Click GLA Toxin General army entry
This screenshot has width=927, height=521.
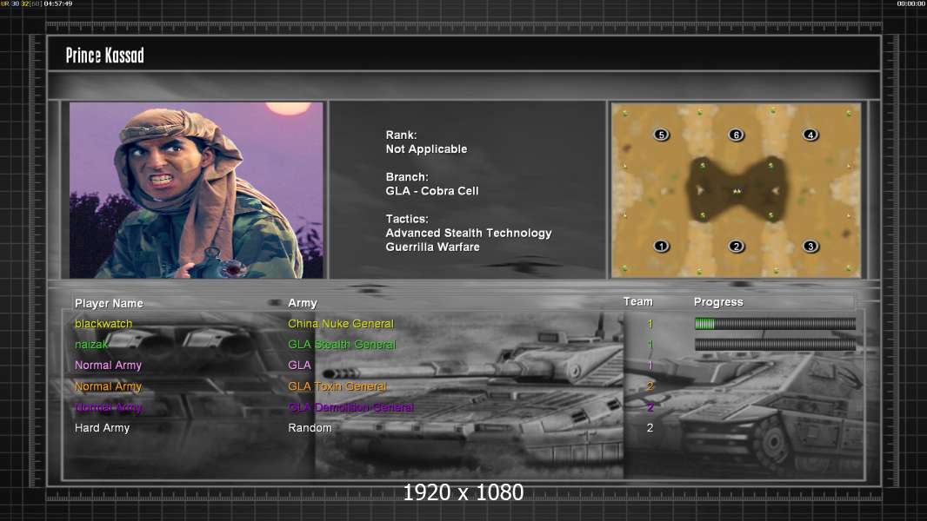(337, 386)
